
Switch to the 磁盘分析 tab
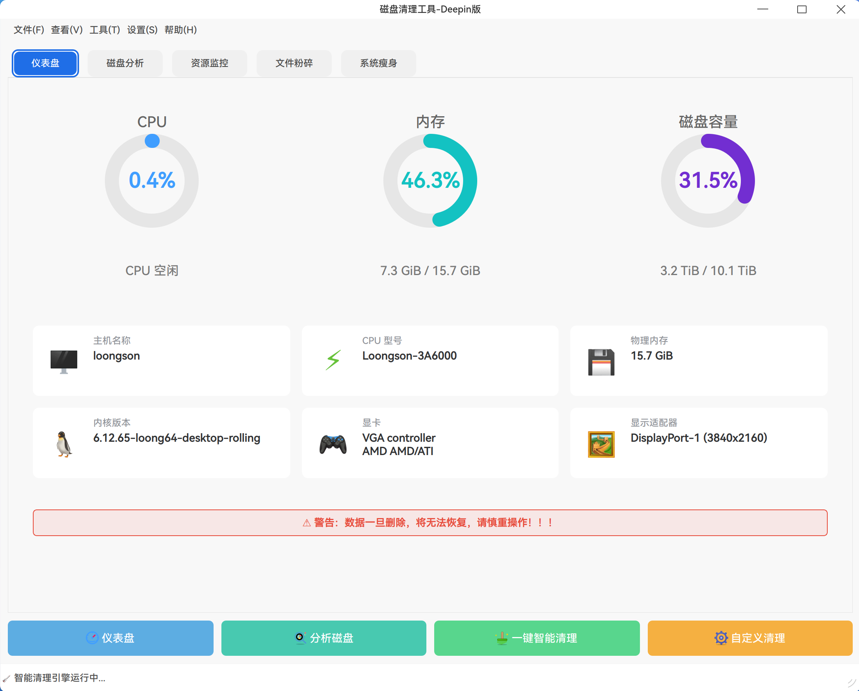(x=125, y=63)
